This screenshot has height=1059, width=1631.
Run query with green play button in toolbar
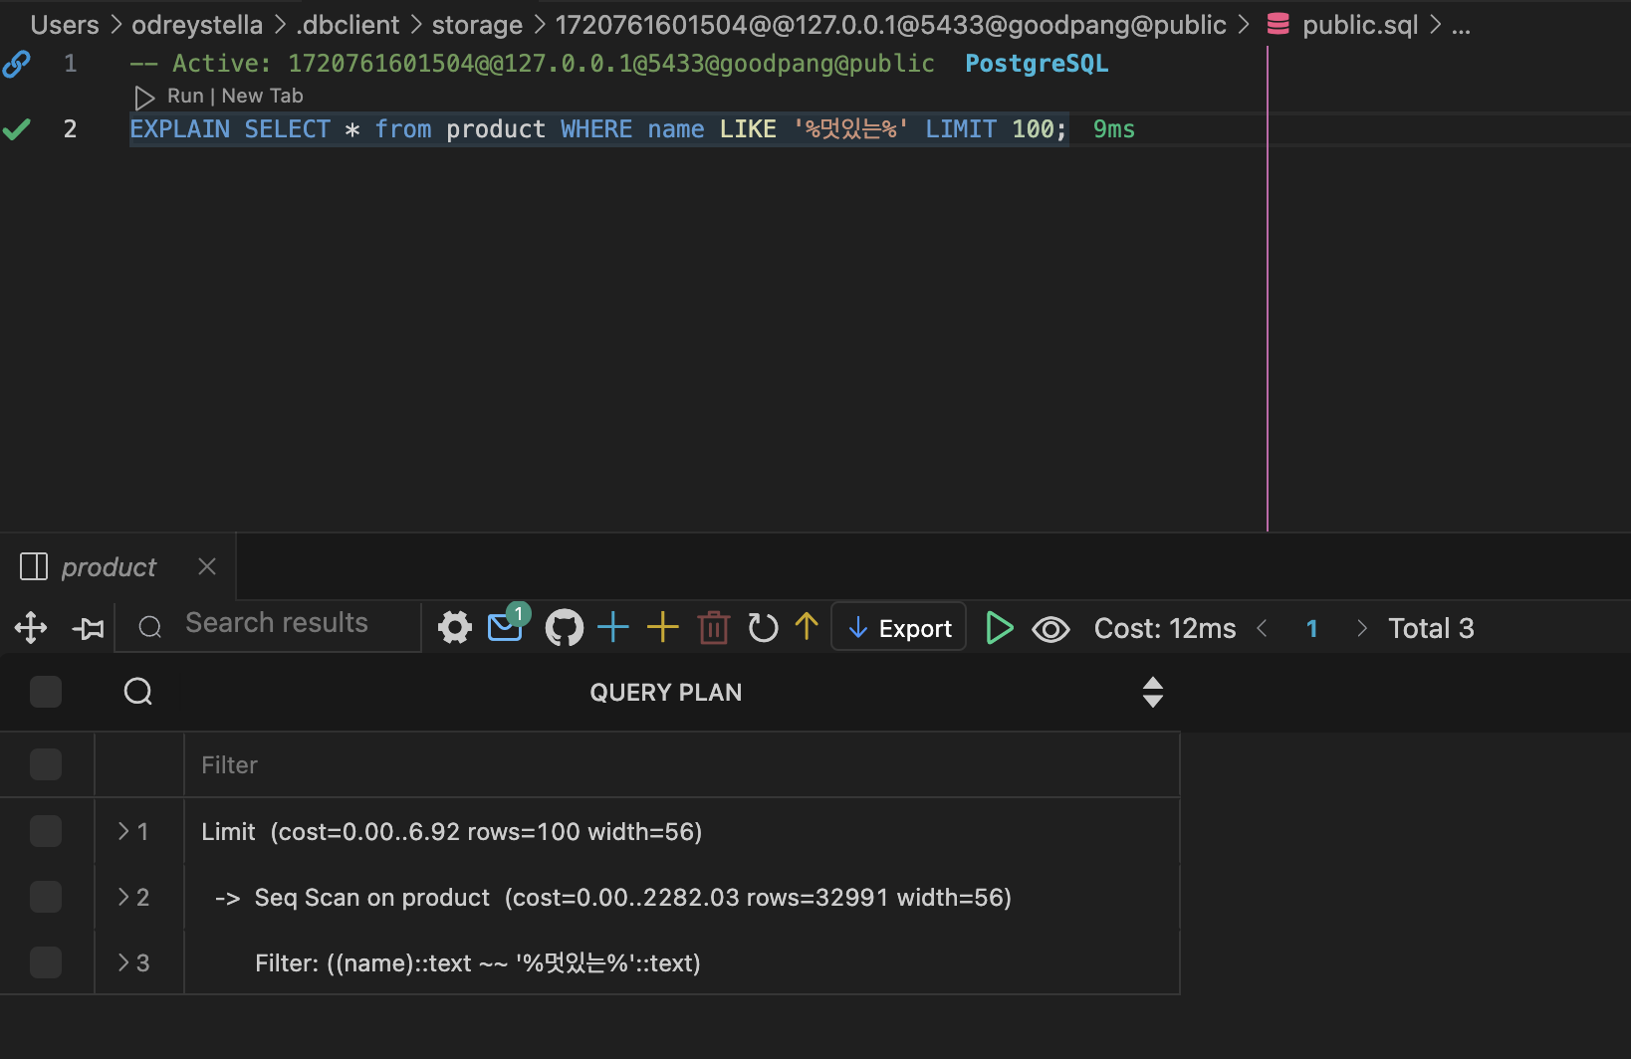[999, 628]
